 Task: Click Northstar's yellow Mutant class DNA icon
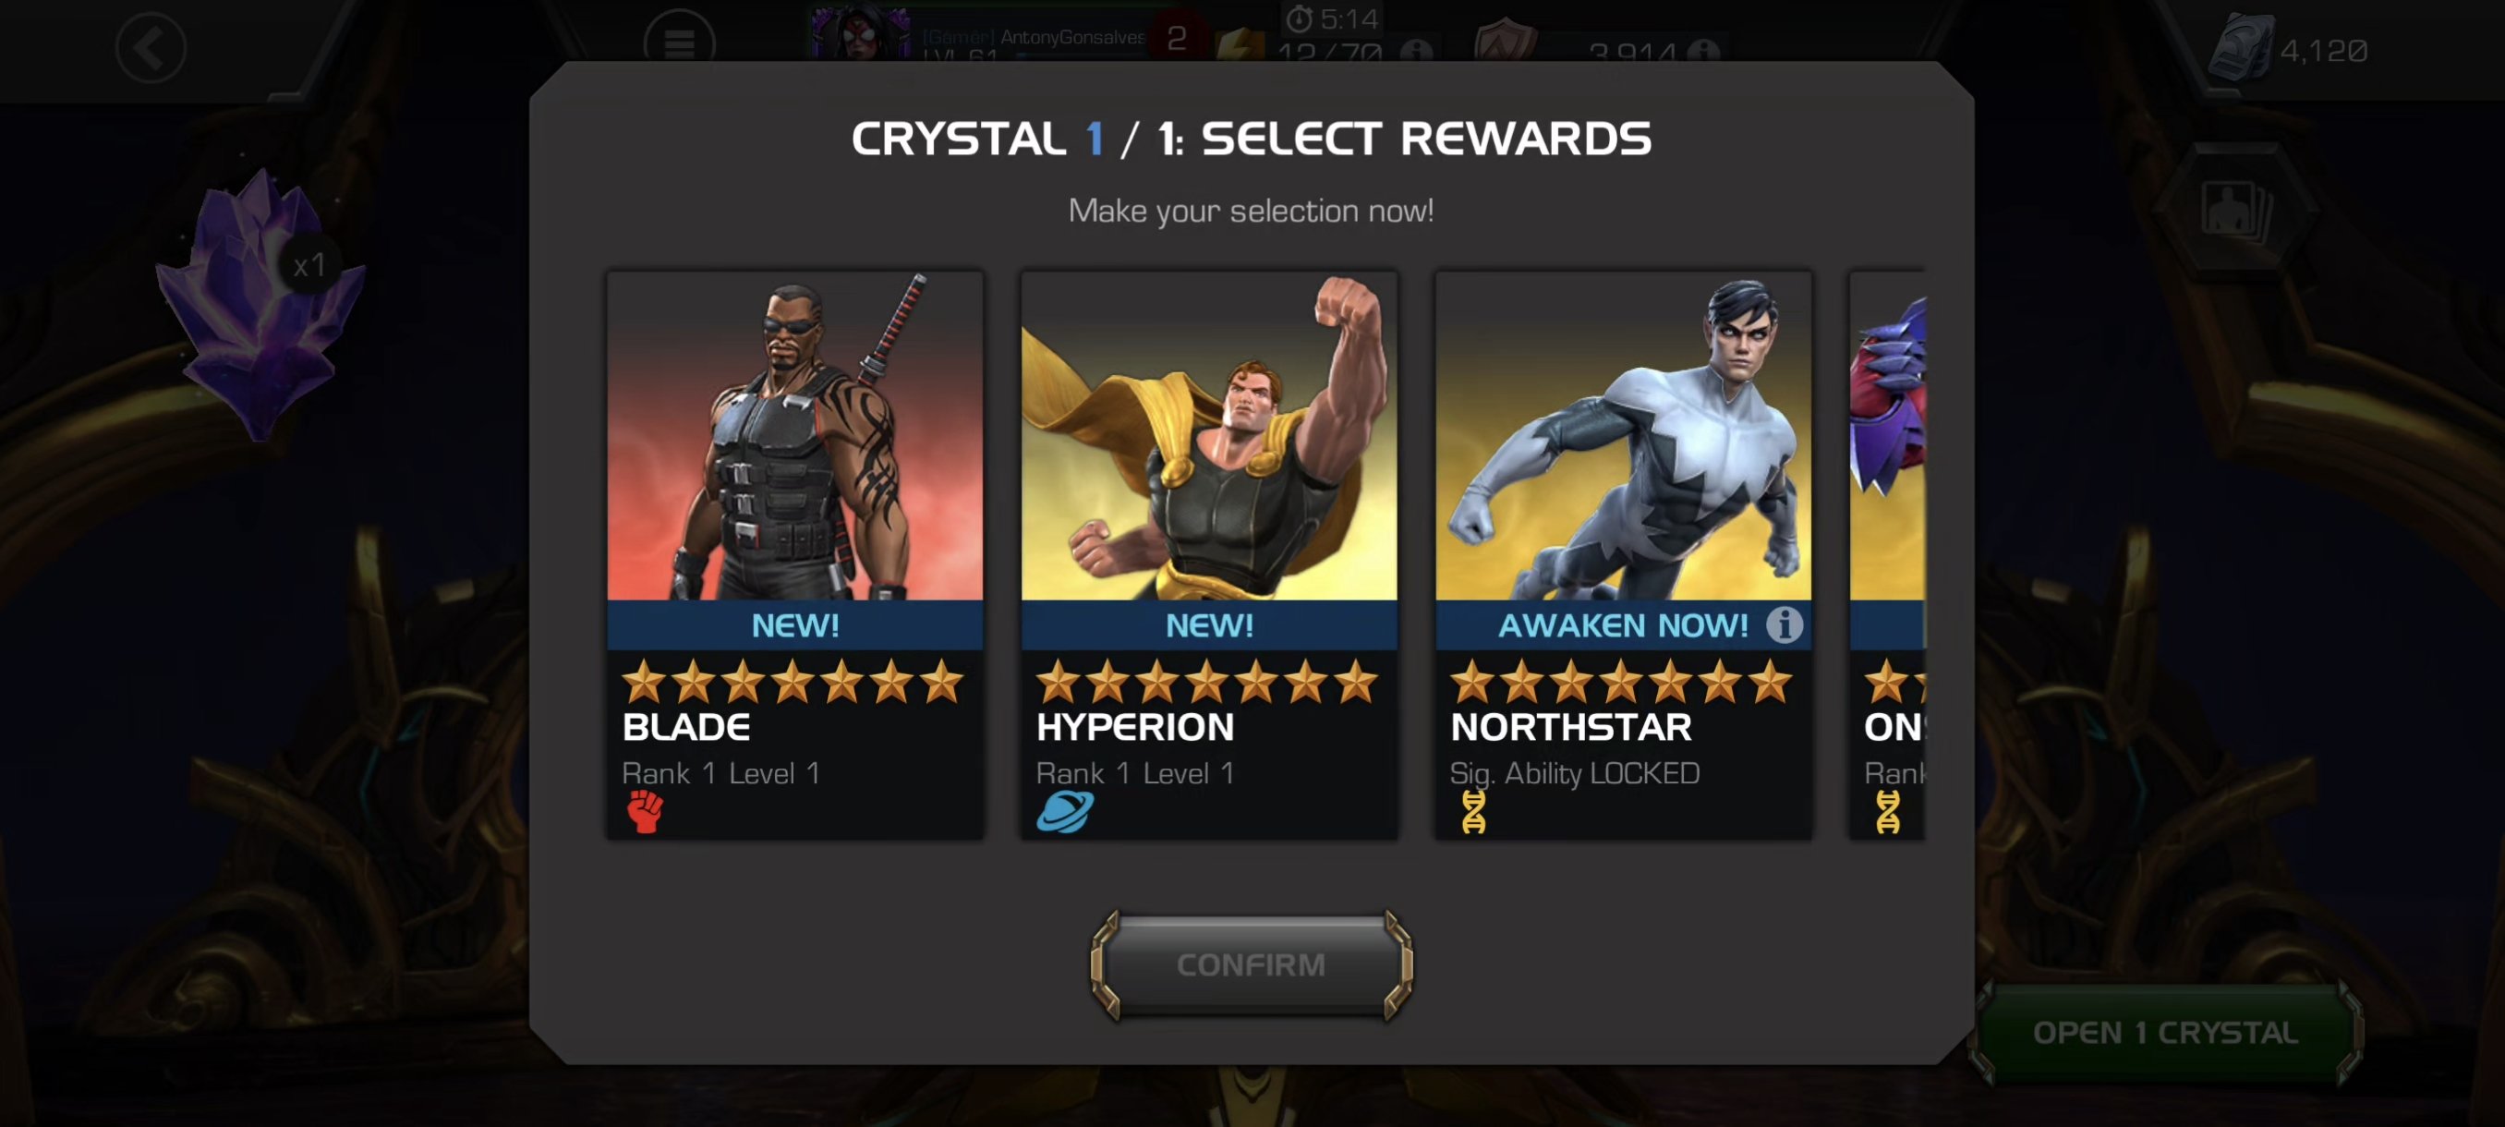1473,812
